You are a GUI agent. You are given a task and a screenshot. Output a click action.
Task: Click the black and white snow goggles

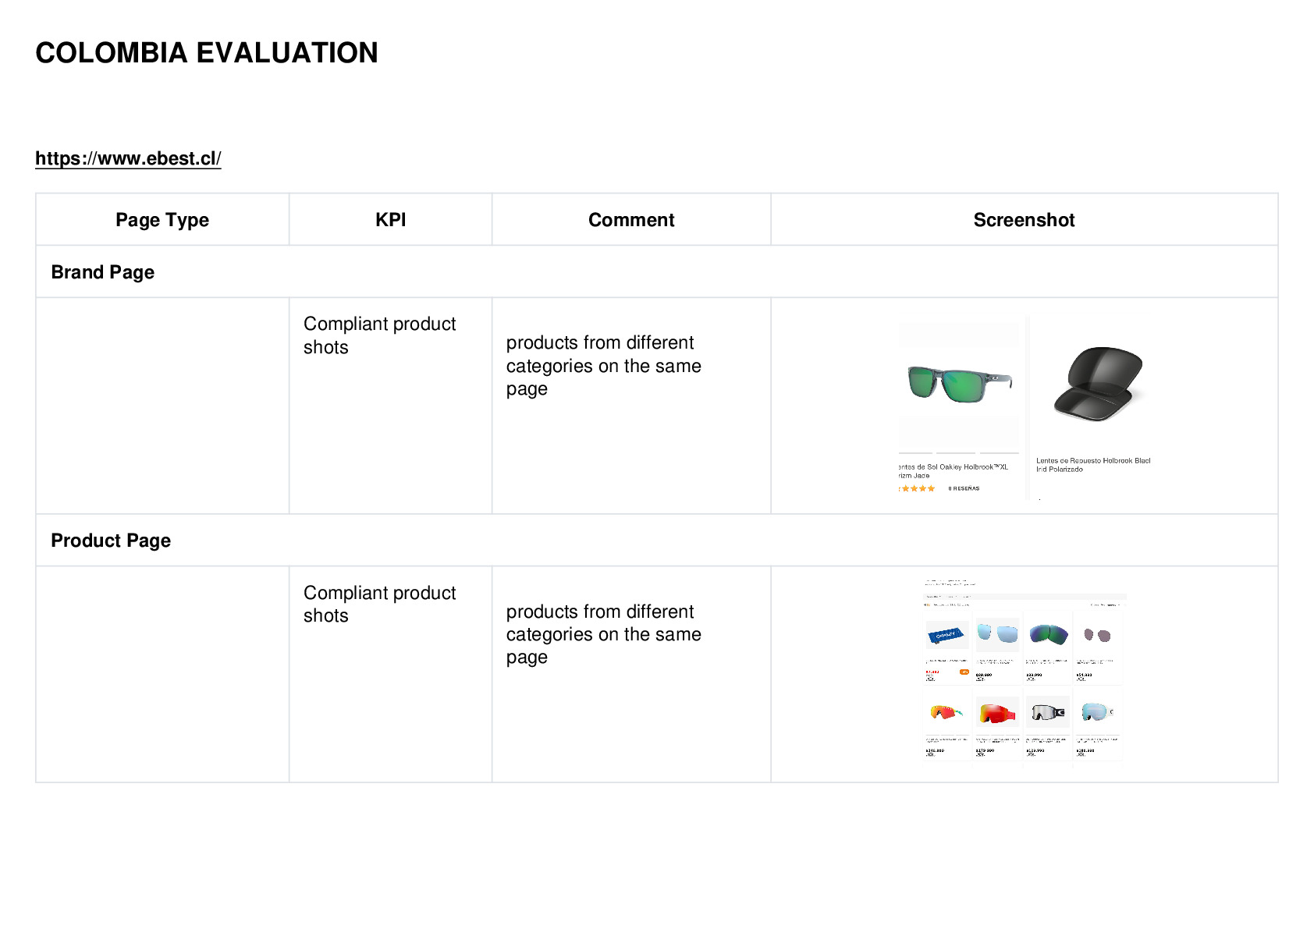coord(1048,711)
